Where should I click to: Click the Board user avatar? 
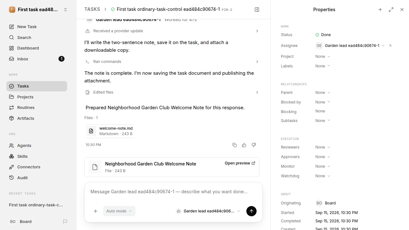point(13,222)
